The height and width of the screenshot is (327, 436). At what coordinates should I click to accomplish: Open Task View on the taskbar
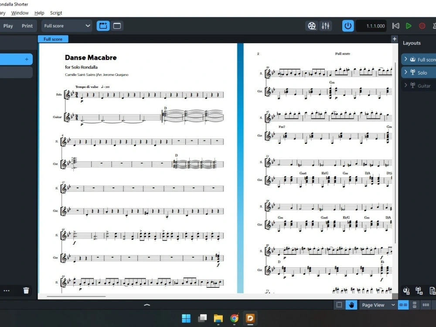click(x=202, y=318)
